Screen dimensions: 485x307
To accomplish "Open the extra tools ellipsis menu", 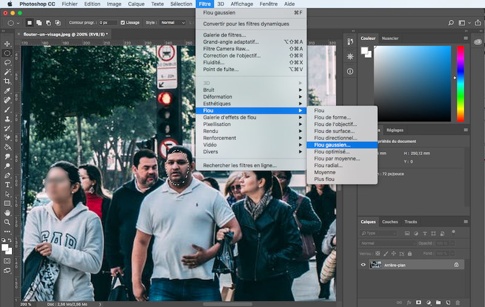I will [x=7, y=231].
